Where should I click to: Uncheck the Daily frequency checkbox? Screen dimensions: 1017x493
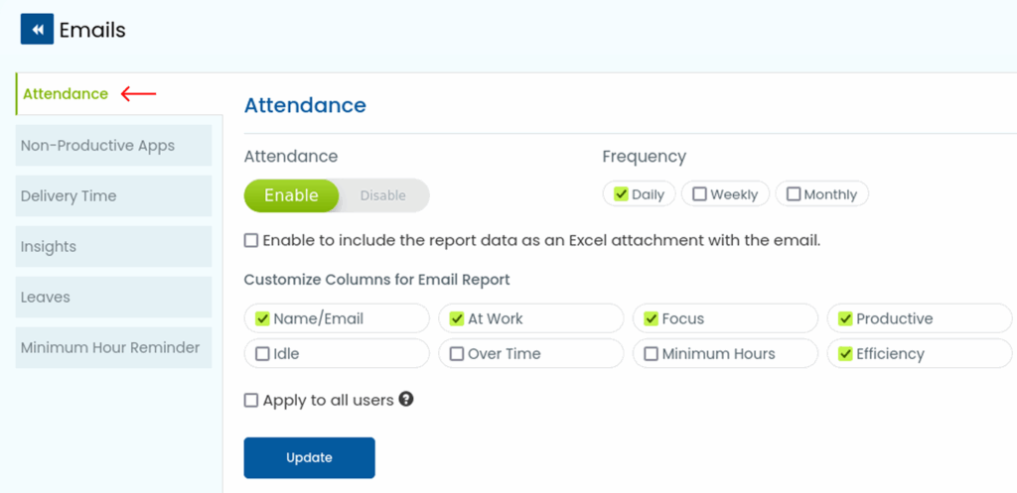[621, 194]
